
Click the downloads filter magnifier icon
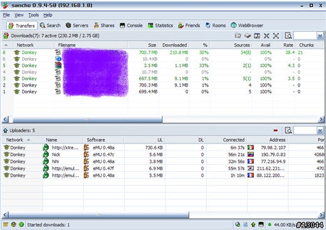288,36
